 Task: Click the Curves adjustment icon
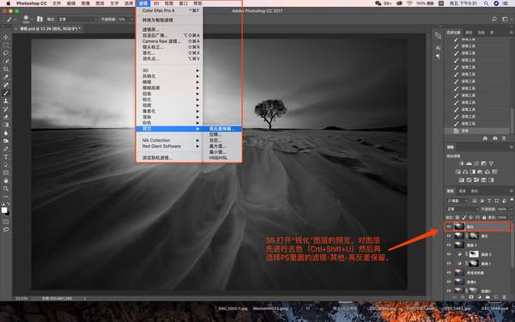coord(476,163)
